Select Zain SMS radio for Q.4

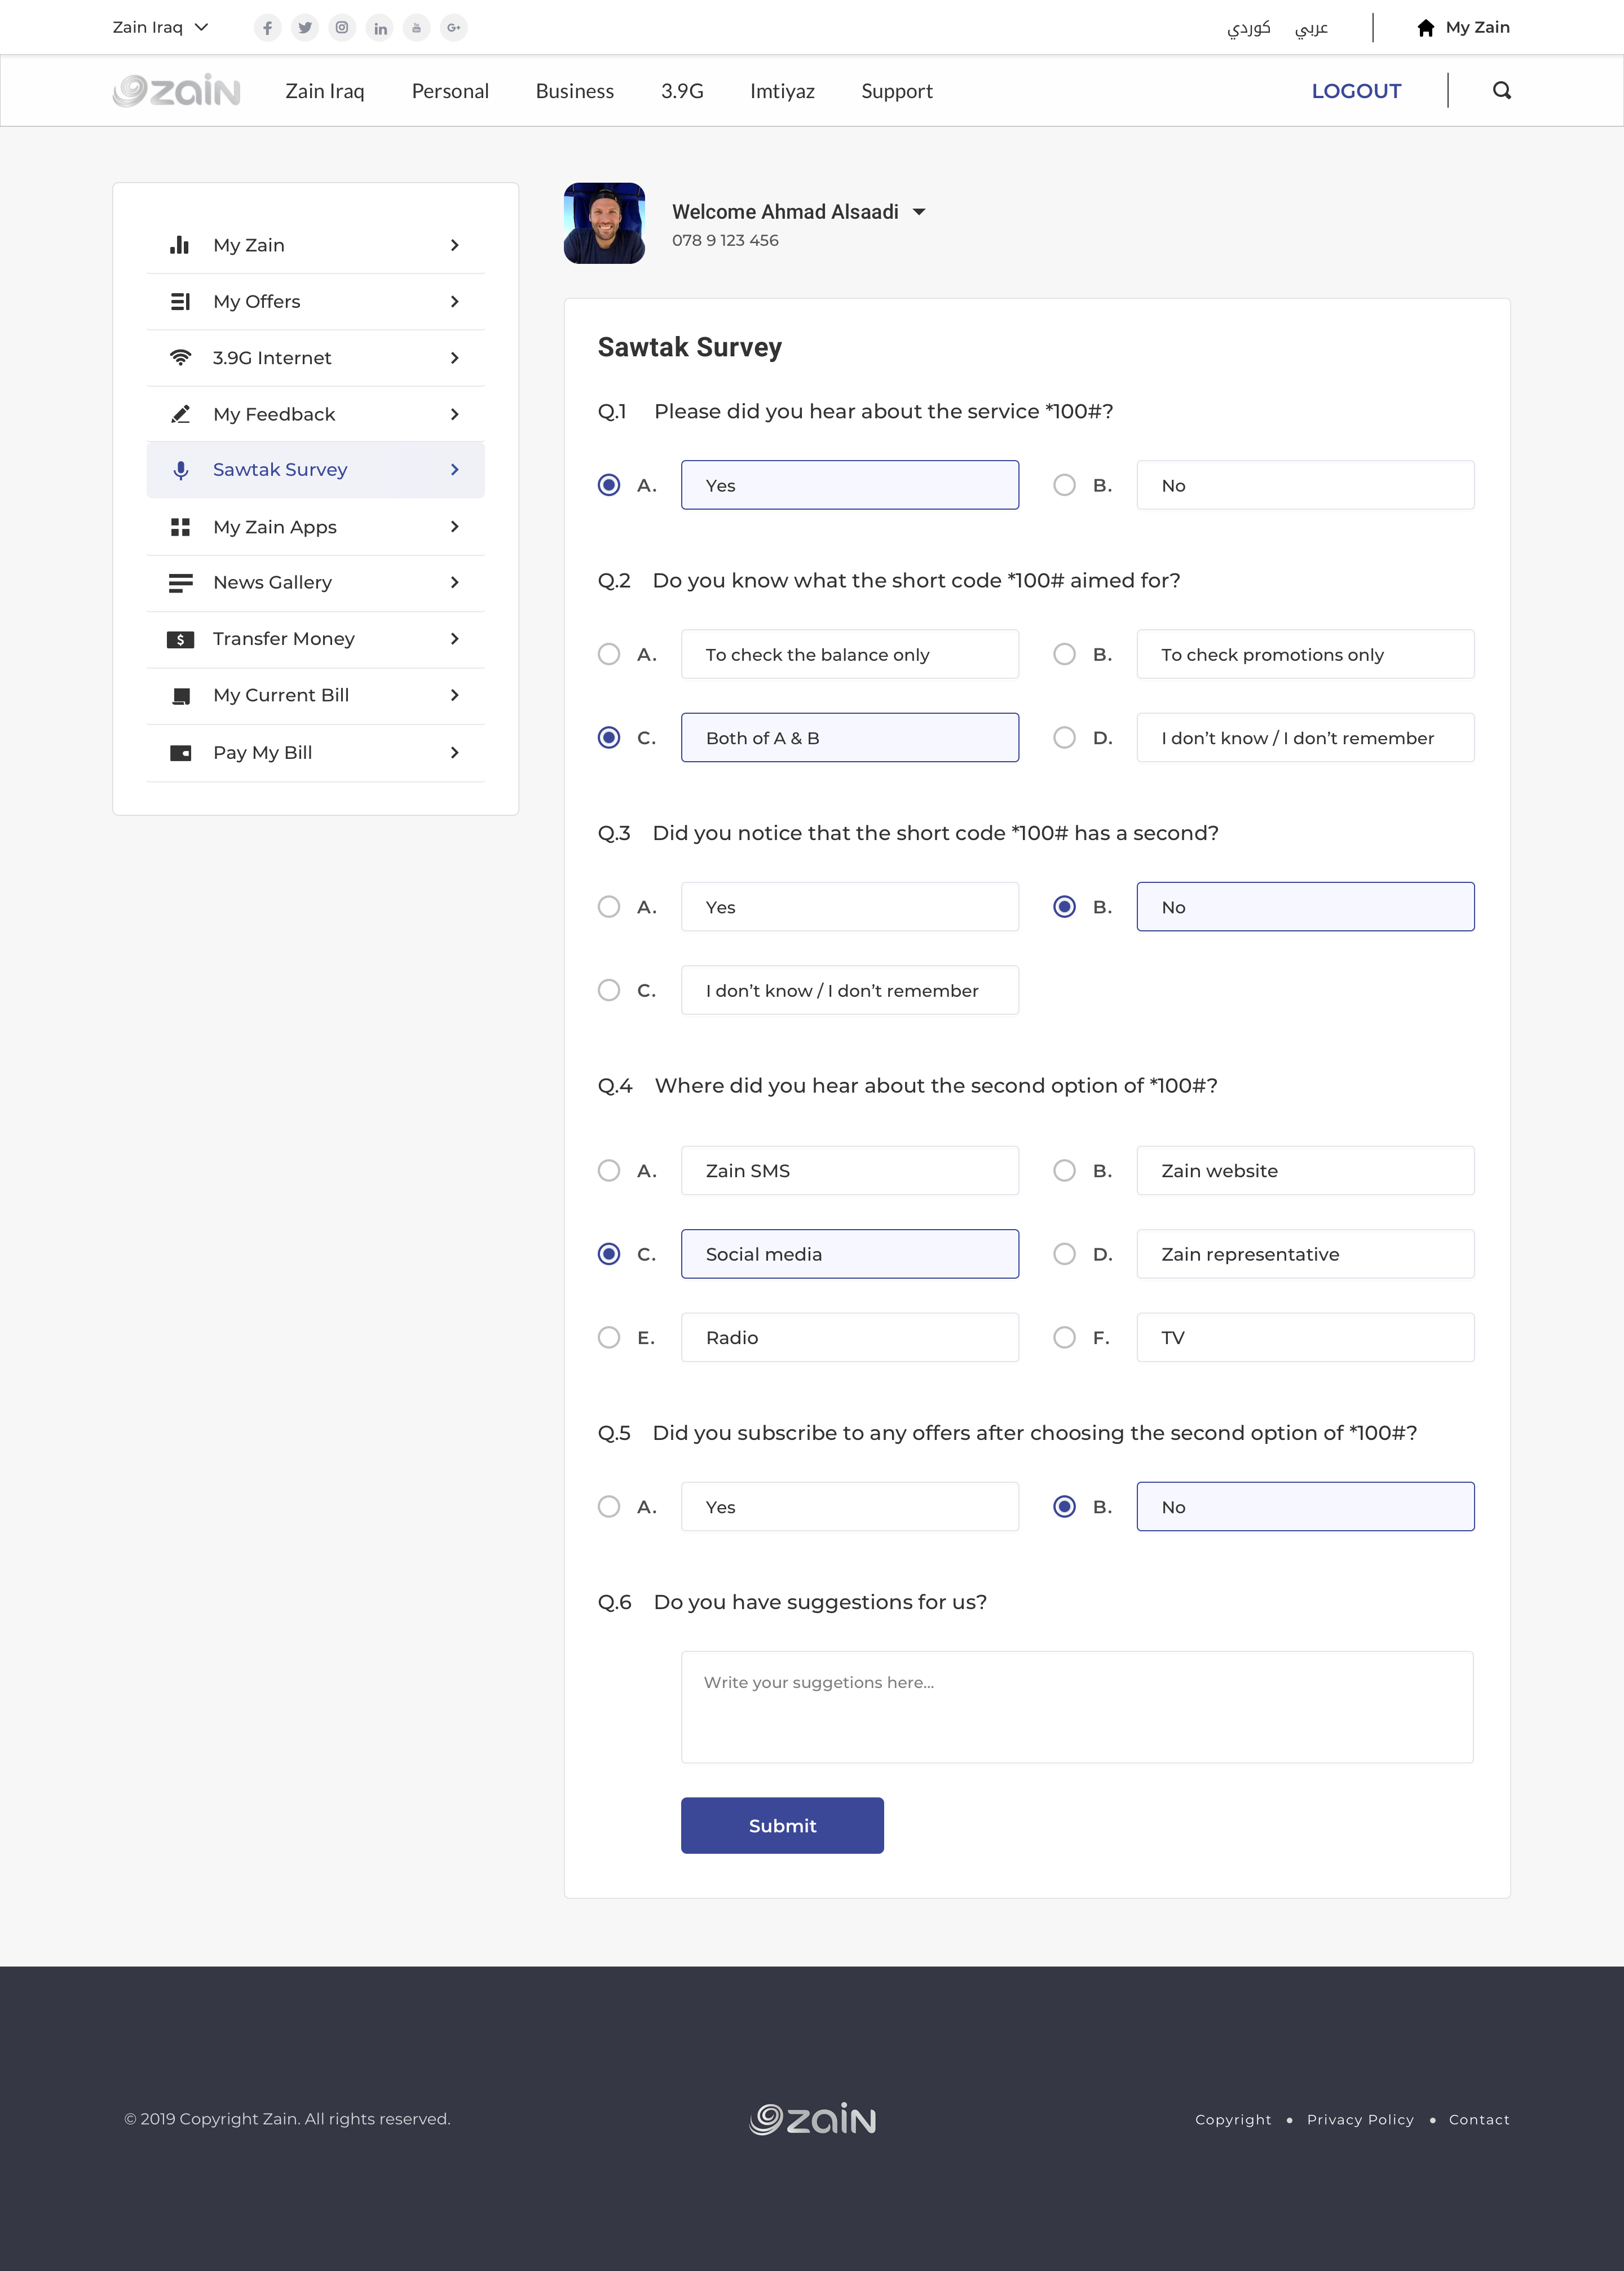click(609, 1170)
